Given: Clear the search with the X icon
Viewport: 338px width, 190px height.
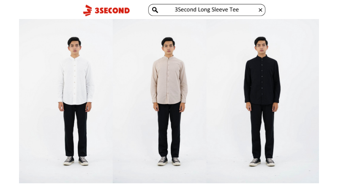Looking at the screenshot, I should [x=260, y=10].
